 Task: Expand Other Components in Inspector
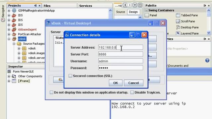tap(9, 76)
